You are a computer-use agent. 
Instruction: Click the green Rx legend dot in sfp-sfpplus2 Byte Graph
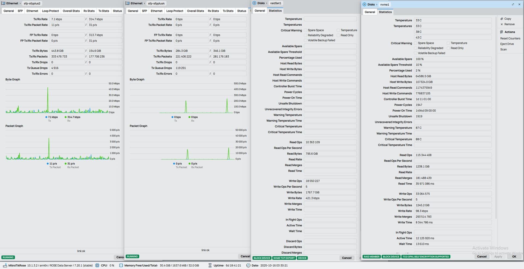pyautogui.click(x=65, y=117)
